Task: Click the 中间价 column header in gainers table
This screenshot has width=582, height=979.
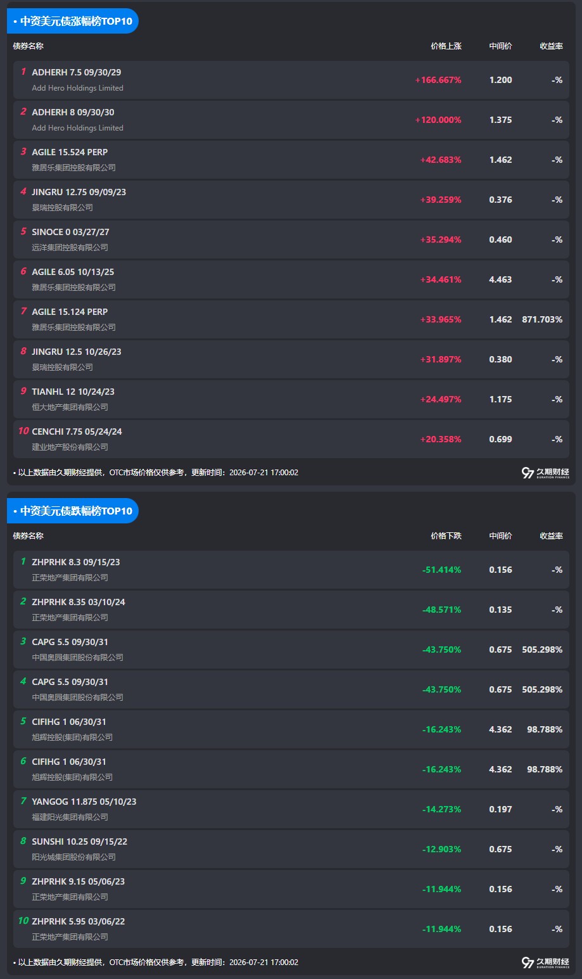Action: pos(500,46)
